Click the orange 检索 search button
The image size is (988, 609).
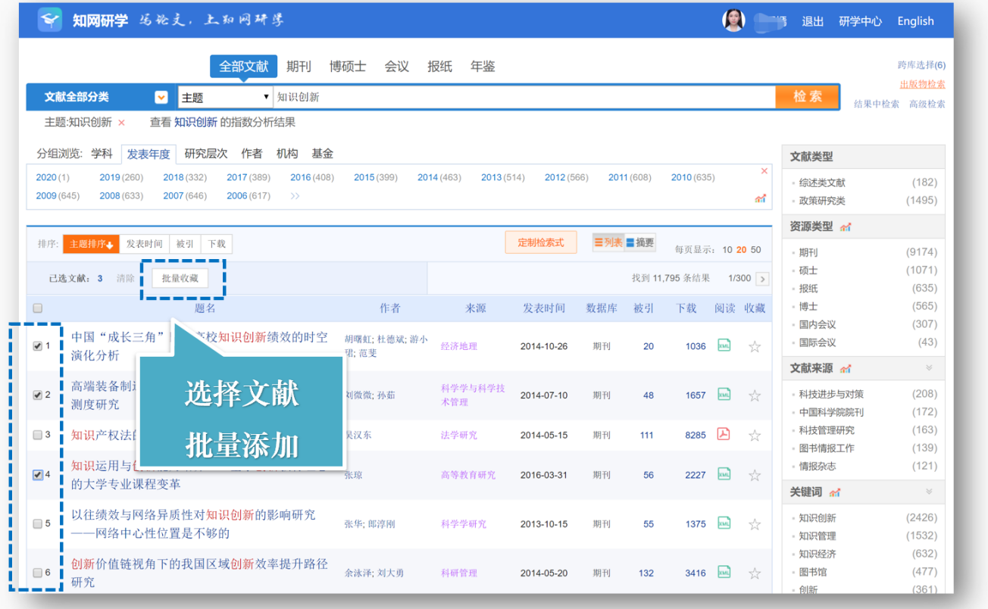coord(807,97)
